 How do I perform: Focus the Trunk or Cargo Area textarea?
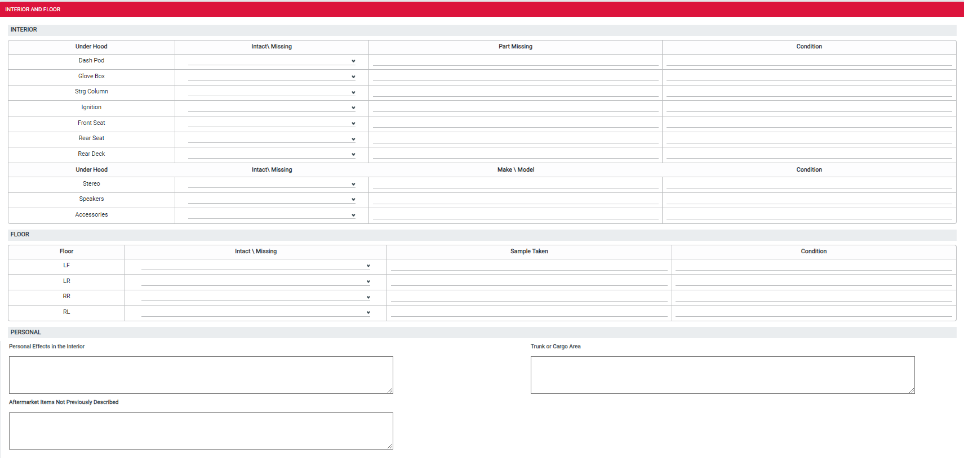click(723, 375)
